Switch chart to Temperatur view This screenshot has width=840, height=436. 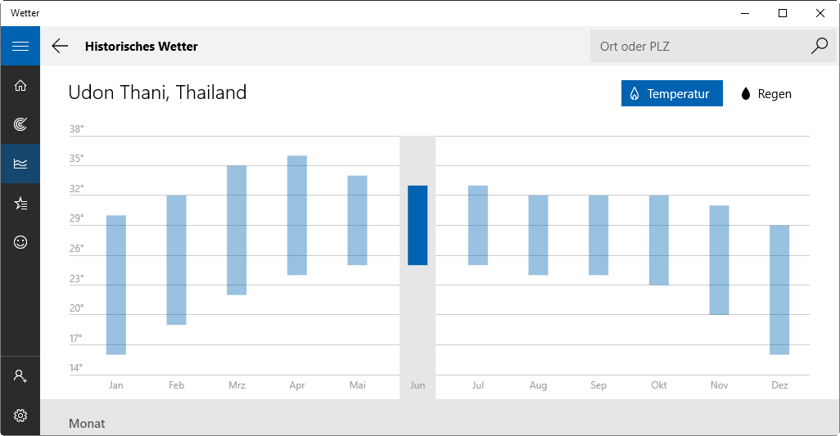pos(672,93)
